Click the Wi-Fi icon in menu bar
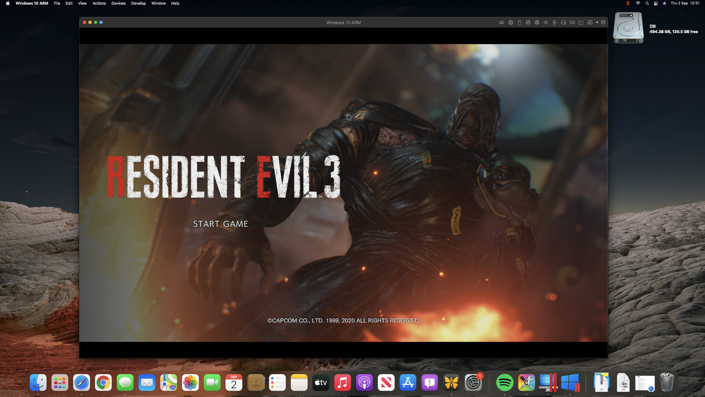705x397 pixels. pos(638,3)
